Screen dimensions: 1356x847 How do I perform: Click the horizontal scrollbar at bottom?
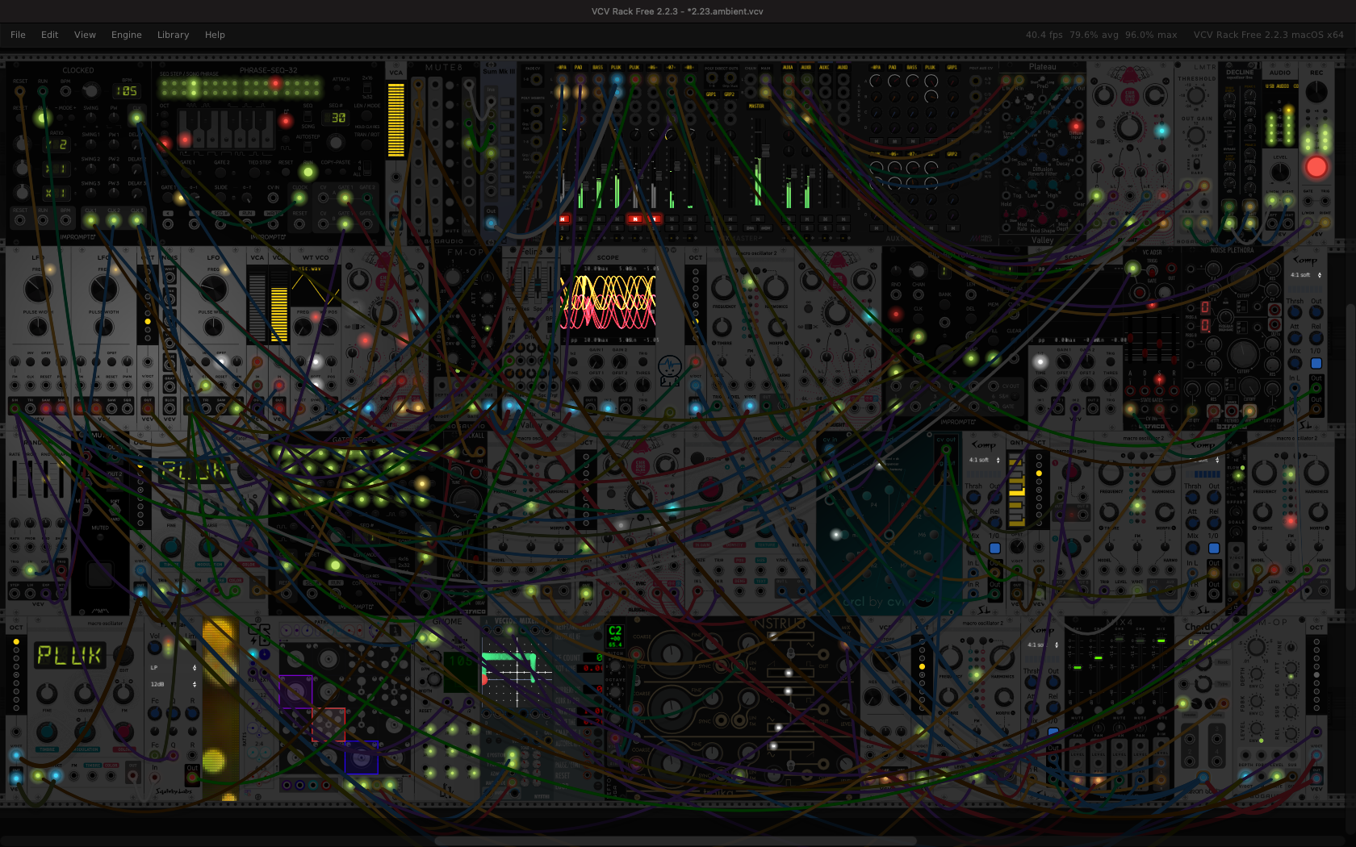pyautogui.click(x=676, y=841)
